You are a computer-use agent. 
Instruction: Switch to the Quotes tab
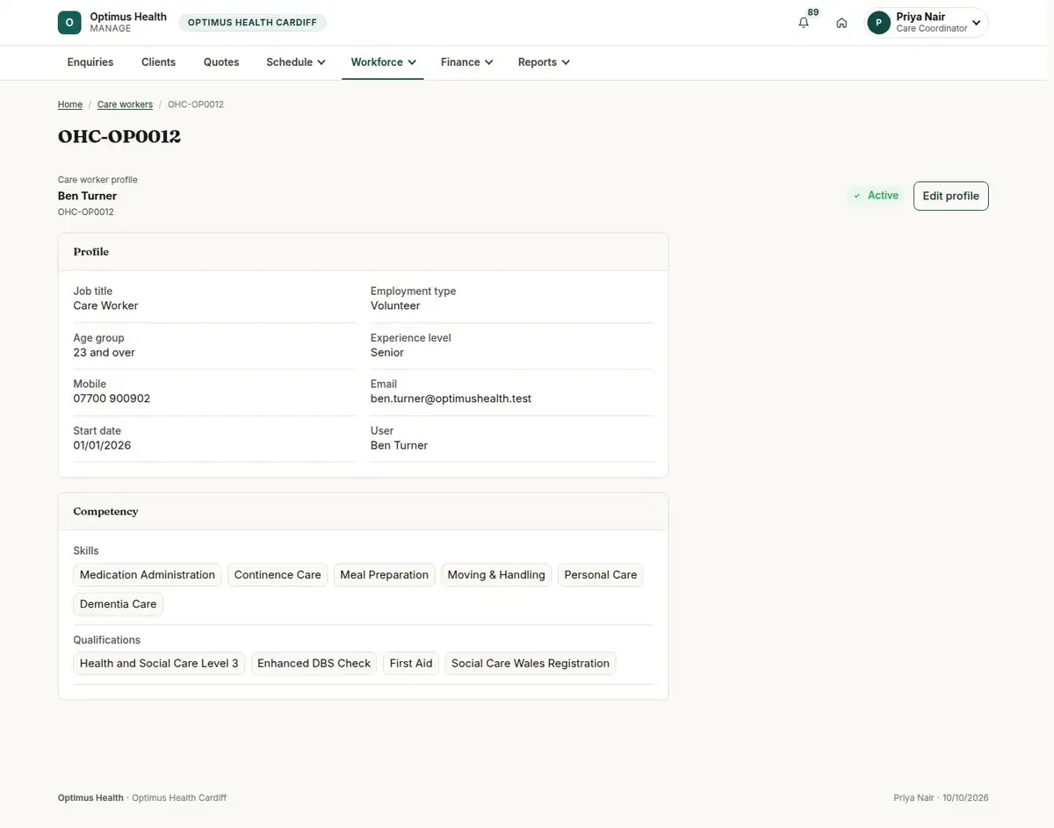point(221,62)
